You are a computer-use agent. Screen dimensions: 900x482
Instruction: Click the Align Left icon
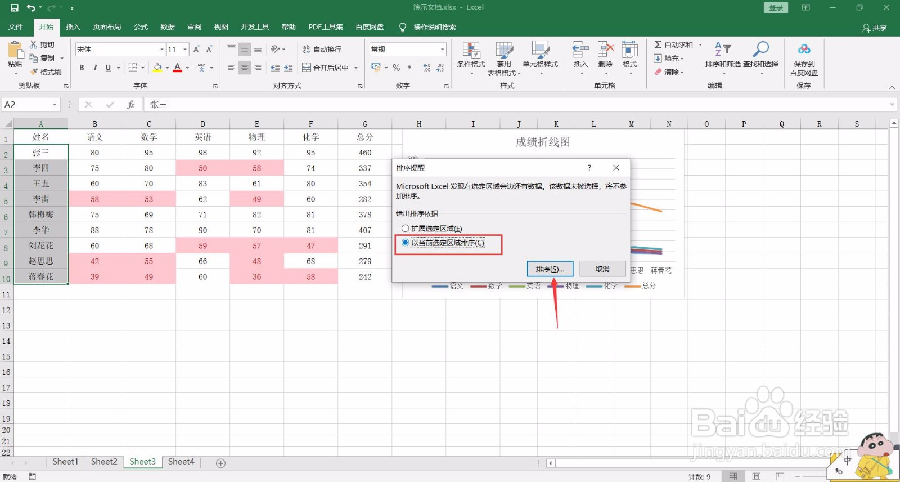pos(231,68)
